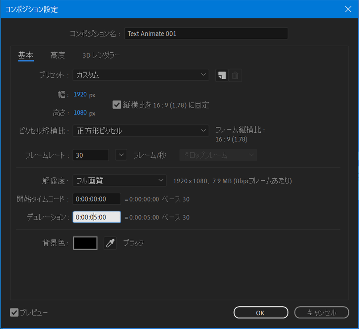Toggle 縦横比を 16:9 に固定 checkbox

pos(117,105)
